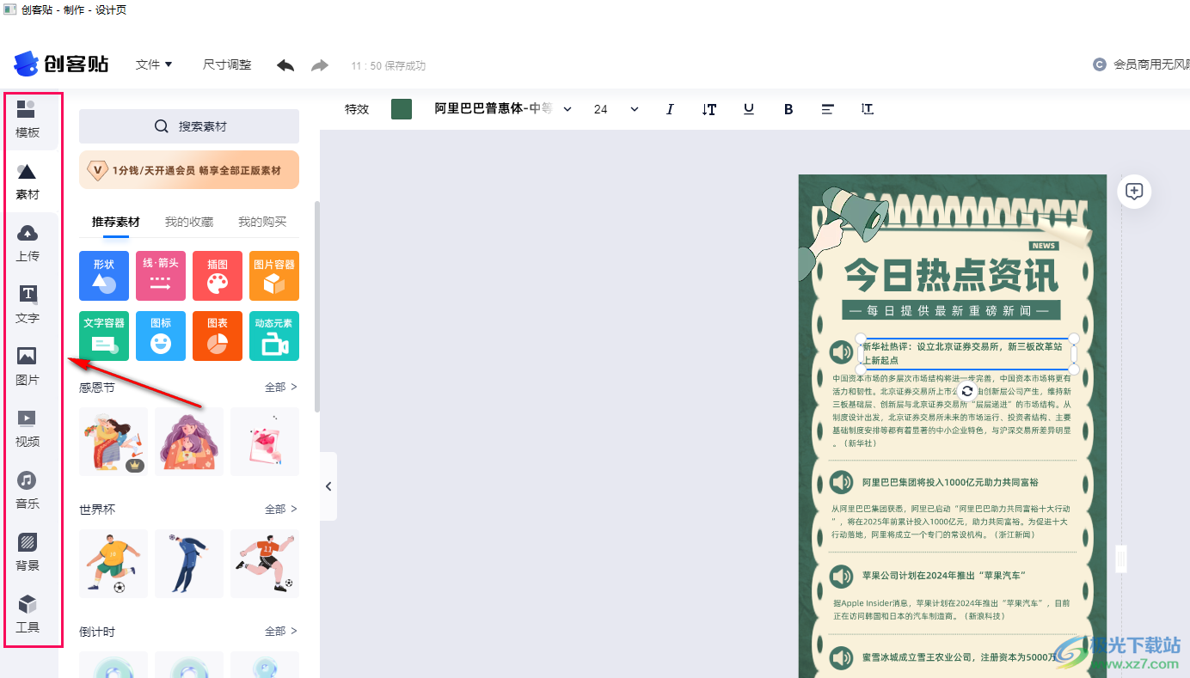The width and height of the screenshot is (1190, 678).
Task: Click the materials panel vertical scrollbar
Action: coord(316,308)
